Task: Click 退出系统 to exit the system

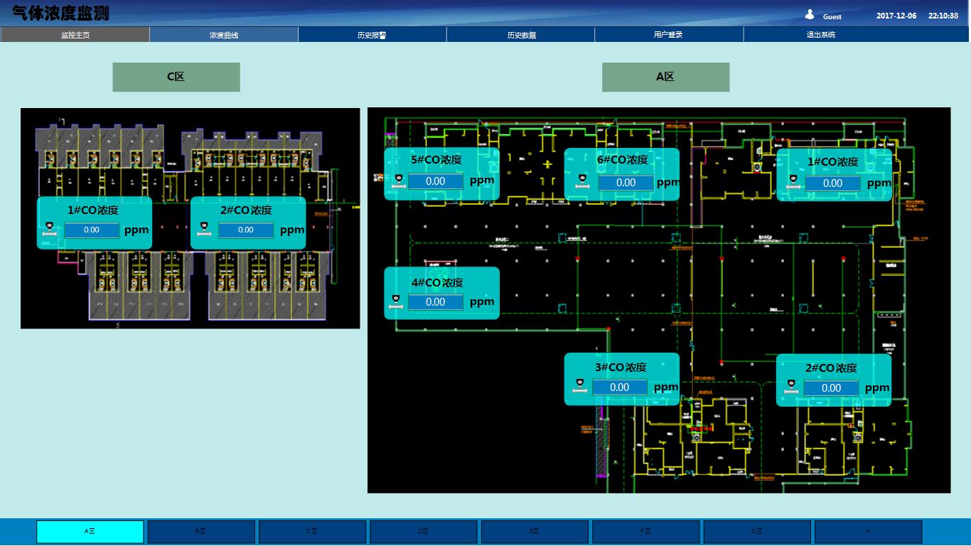Action: tap(821, 35)
